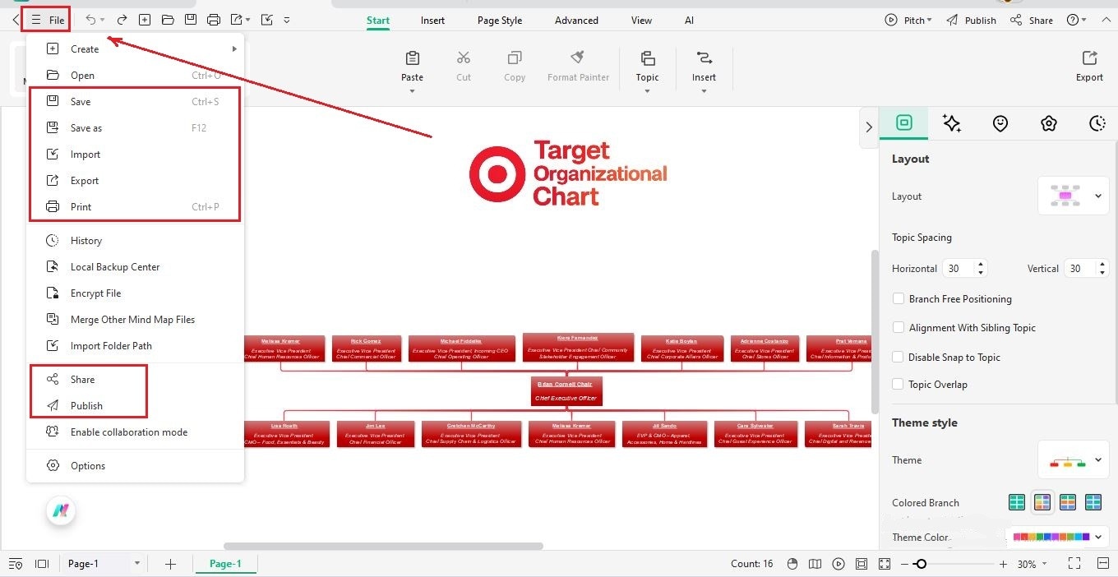The height and width of the screenshot is (577, 1118).
Task: Open the Theme dropdown
Action: click(x=1074, y=460)
